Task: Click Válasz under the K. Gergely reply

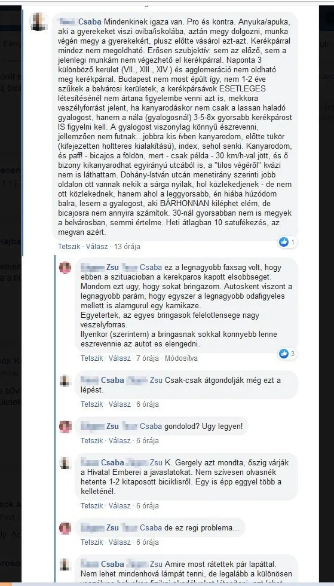Action: coord(119,506)
